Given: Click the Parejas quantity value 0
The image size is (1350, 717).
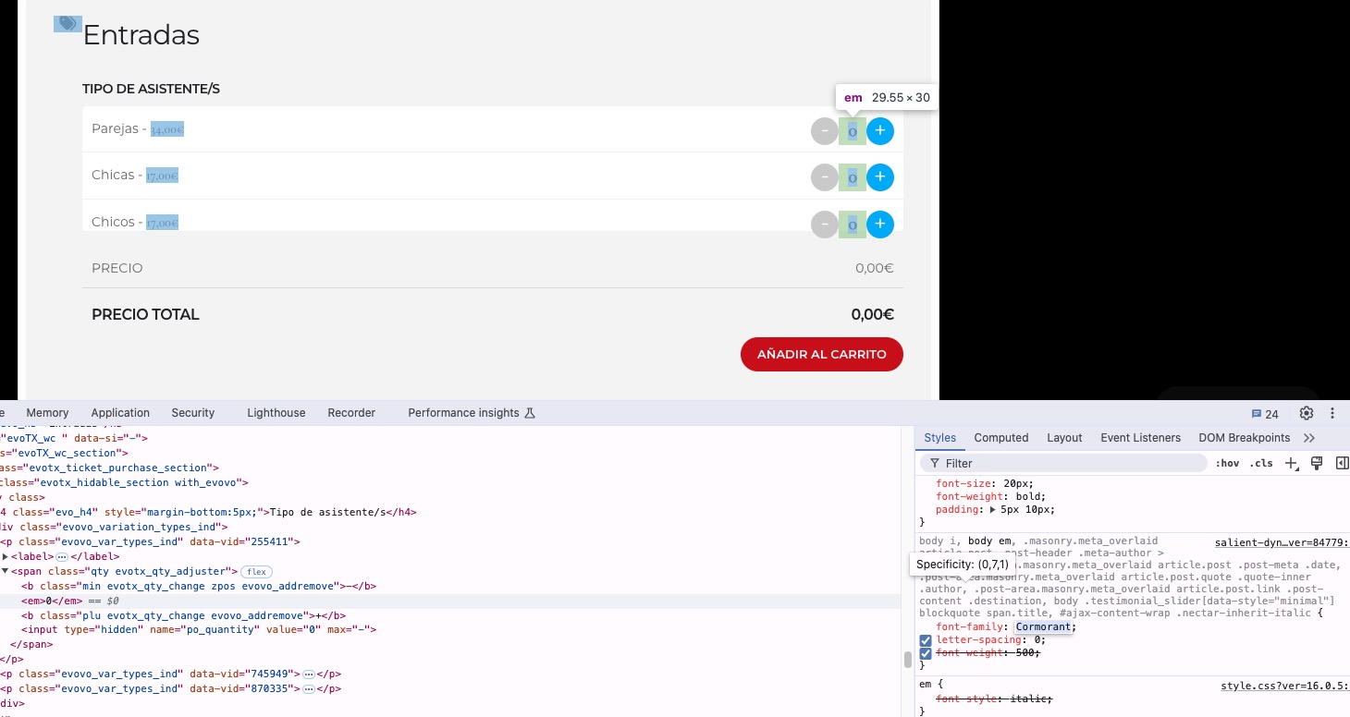Looking at the screenshot, I should (853, 131).
